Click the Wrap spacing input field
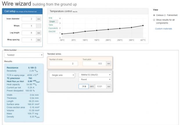Screen dimensions: 180x125 (29, 40)
